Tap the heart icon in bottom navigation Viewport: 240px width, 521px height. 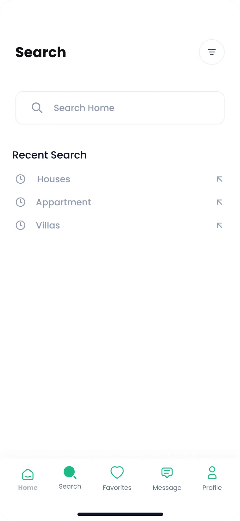click(x=117, y=472)
